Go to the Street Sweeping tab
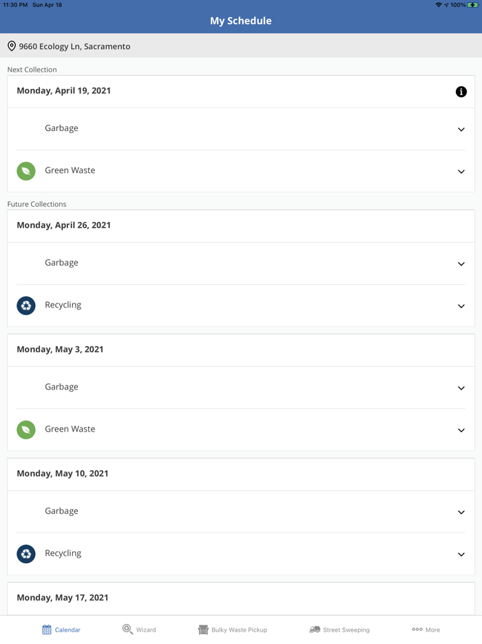Viewport: 482px width, 644px height. [x=339, y=630]
